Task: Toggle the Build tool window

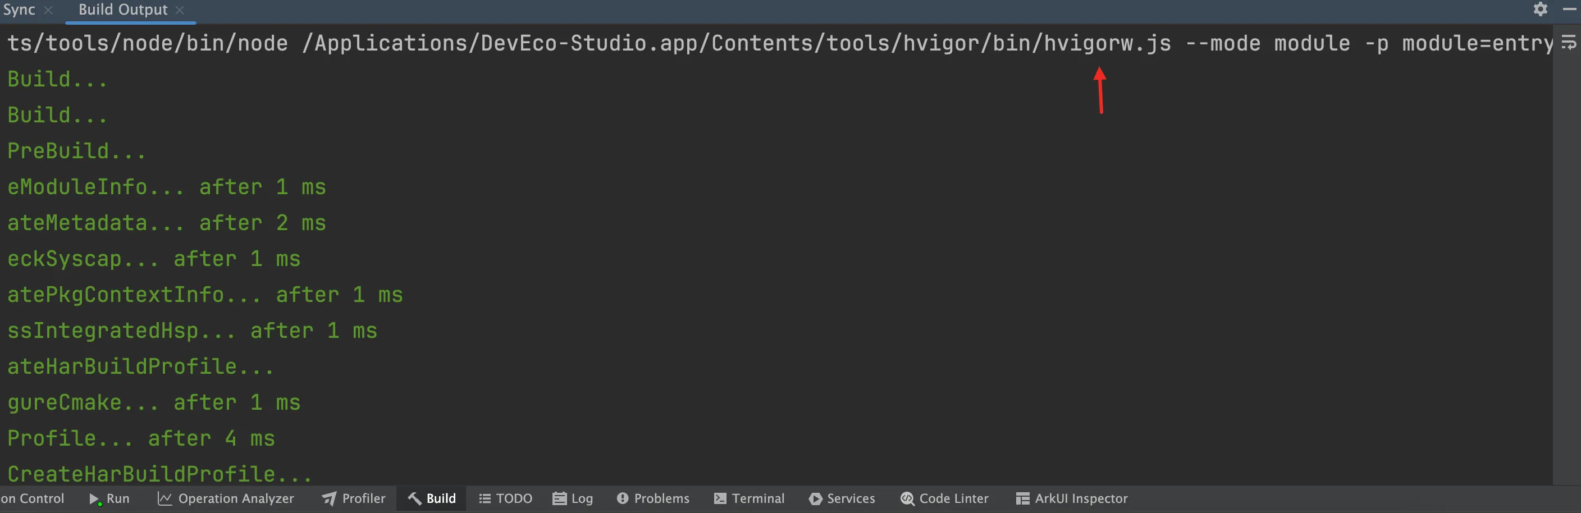Action: tap(431, 498)
